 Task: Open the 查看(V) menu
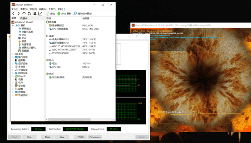tap(24, 9)
